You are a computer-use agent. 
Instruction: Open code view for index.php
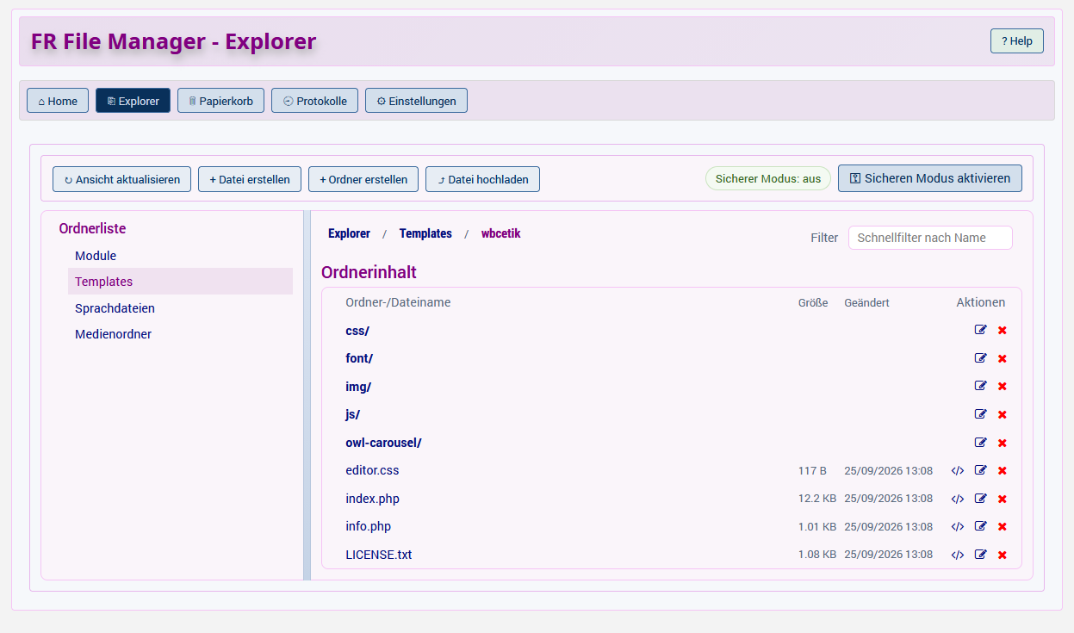(957, 499)
